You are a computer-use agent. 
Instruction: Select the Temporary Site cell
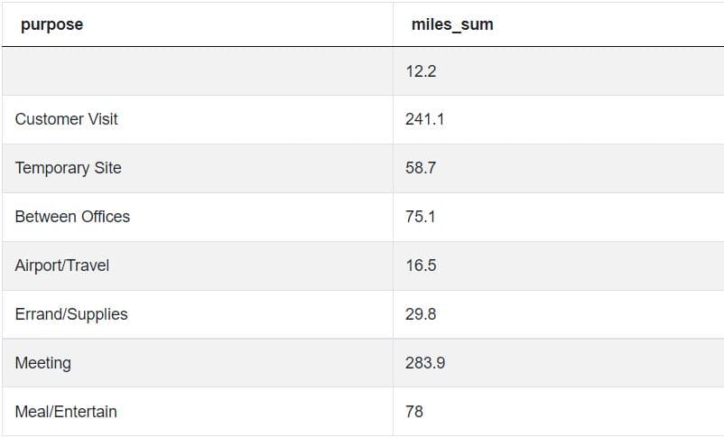tap(69, 168)
